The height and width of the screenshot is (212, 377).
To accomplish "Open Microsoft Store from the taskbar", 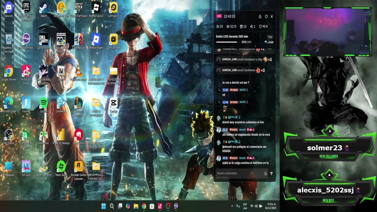I will (x=152, y=206).
